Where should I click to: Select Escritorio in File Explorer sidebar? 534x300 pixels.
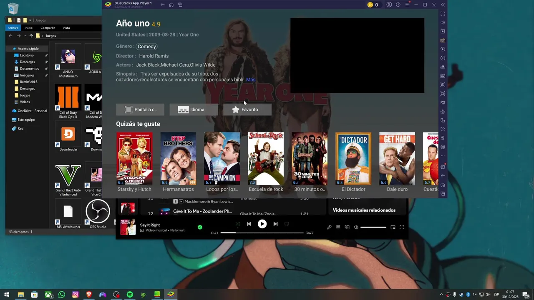point(27,55)
